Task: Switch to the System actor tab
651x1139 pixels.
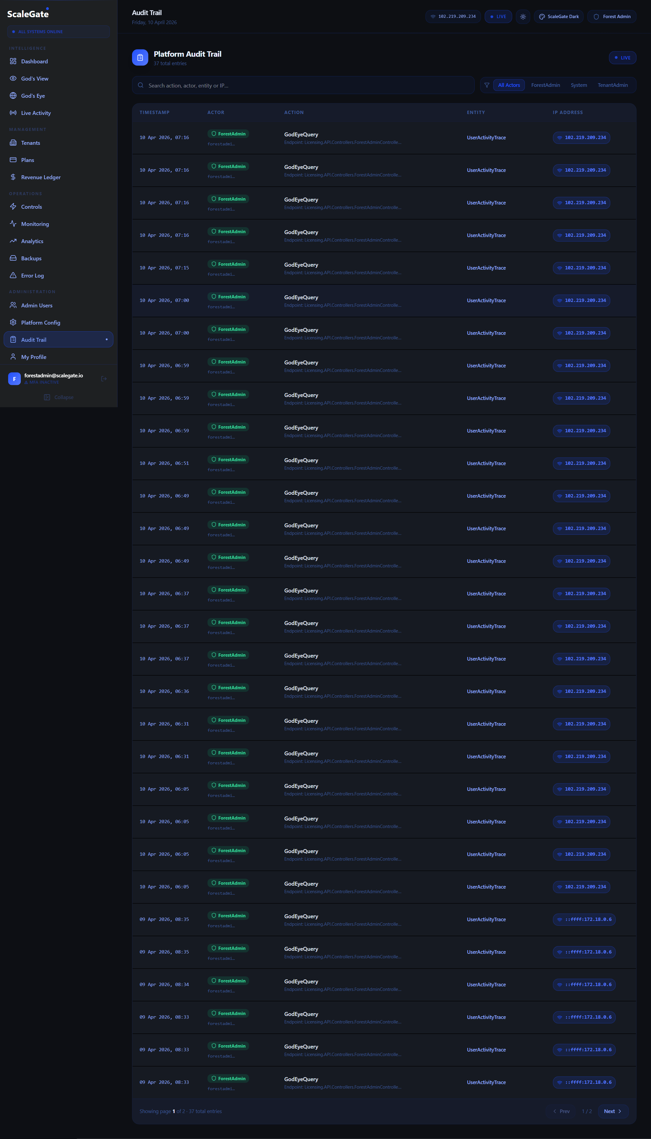Action: 579,85
